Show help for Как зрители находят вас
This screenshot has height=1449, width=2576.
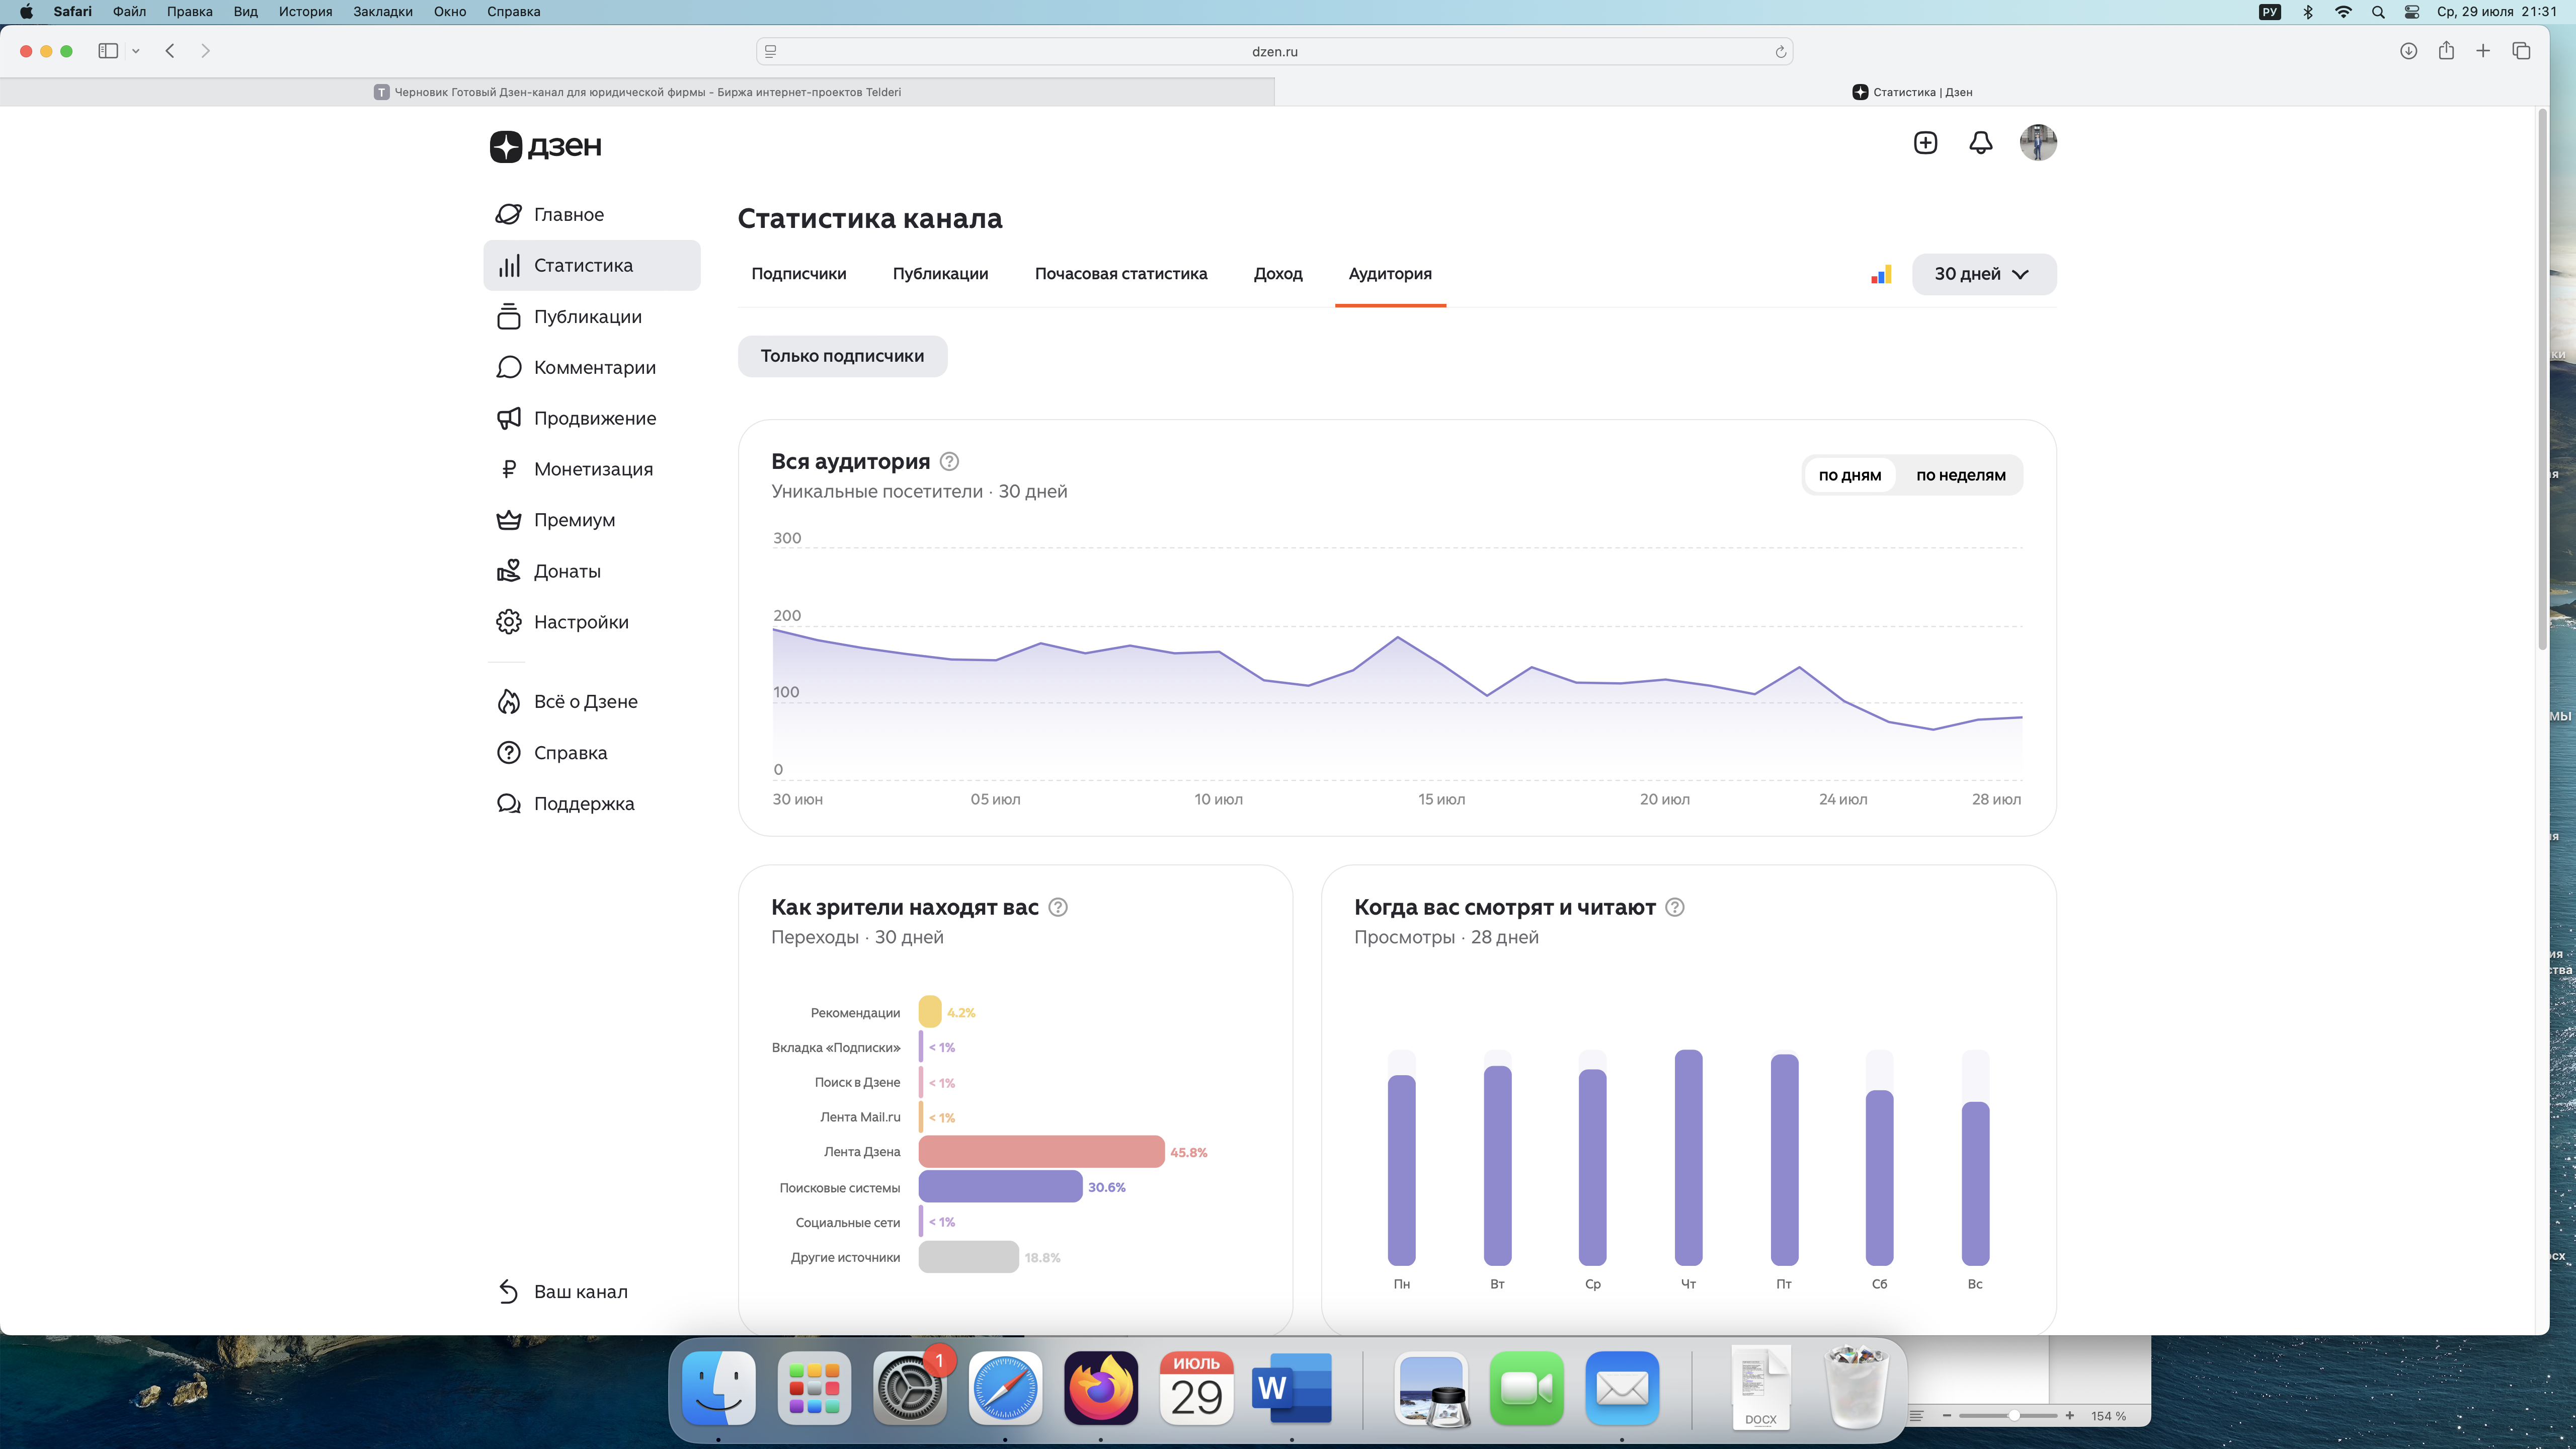click(x=1058, y=907)
